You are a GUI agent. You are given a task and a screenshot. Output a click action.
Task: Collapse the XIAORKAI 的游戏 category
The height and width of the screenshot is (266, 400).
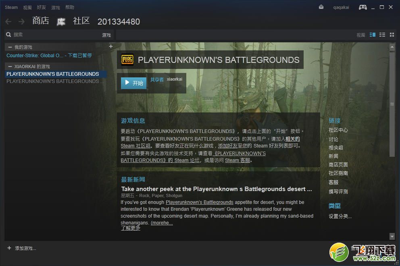pyautogui.click(x=10, y=66)
